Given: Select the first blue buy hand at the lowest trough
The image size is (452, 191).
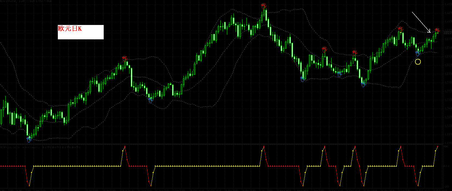Looking at the screenshot, I should tap(29, 139).
